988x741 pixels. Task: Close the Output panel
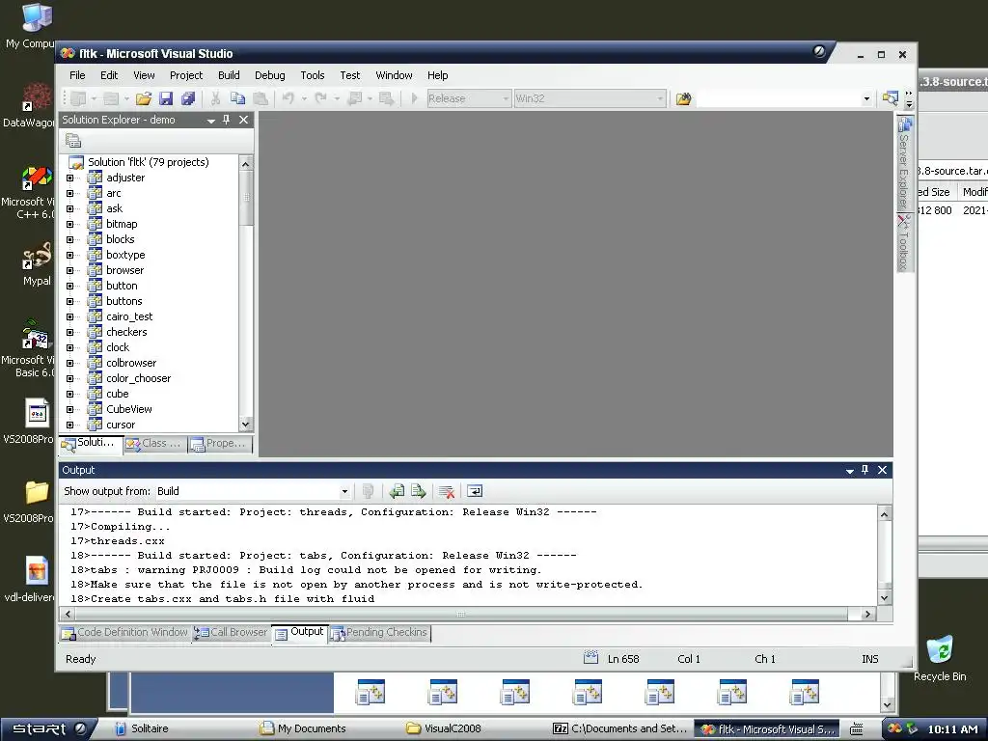coord(883,470)
